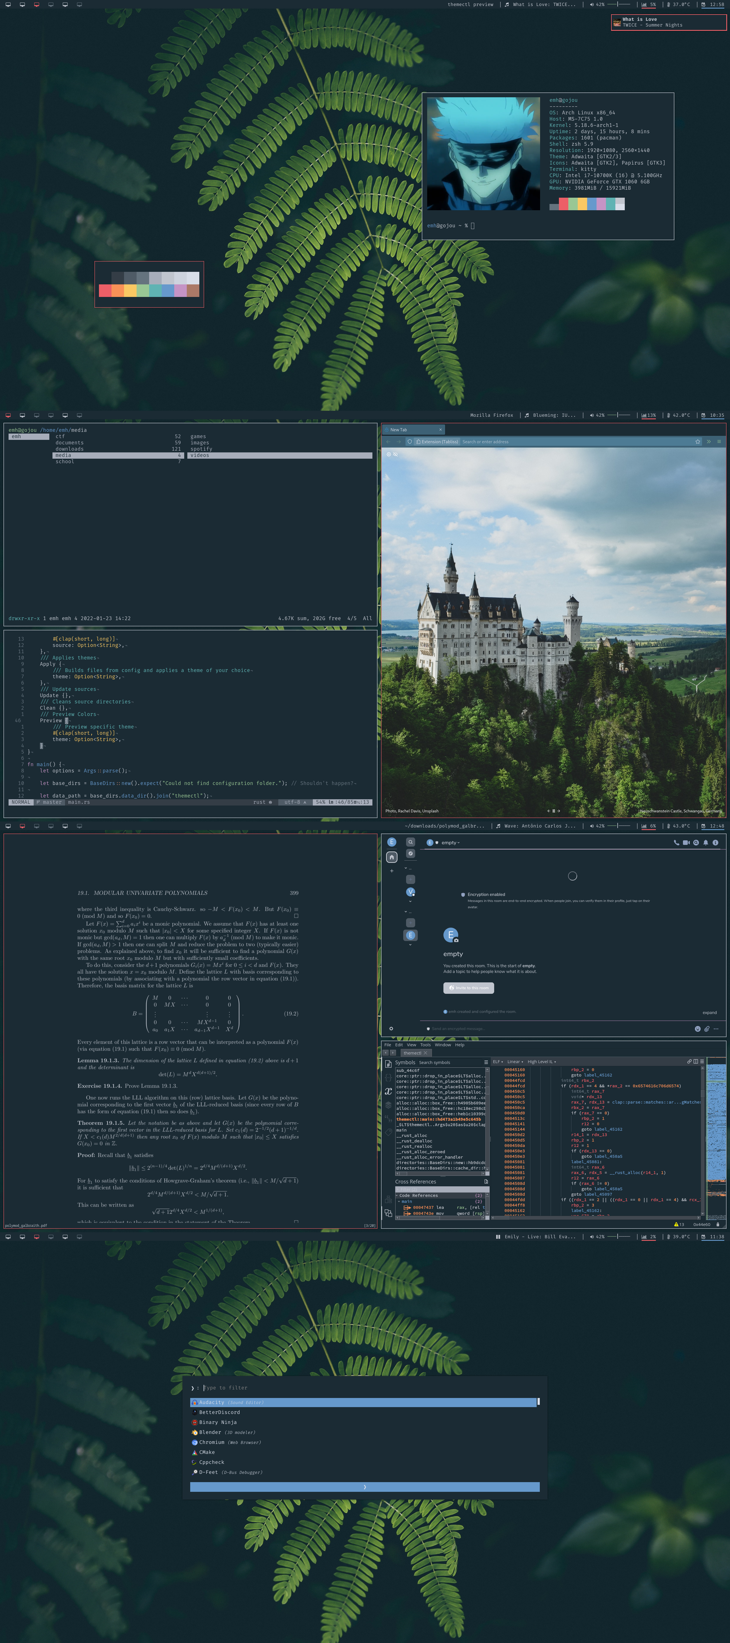Bookmark page with Firefox star icon
This screenshot has width=730, height=1643.
tap(697, 441)
